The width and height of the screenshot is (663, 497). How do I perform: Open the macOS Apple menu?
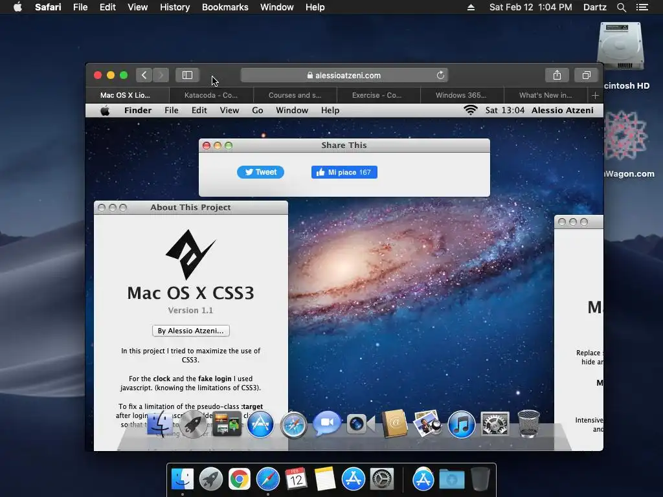(17, 7)
